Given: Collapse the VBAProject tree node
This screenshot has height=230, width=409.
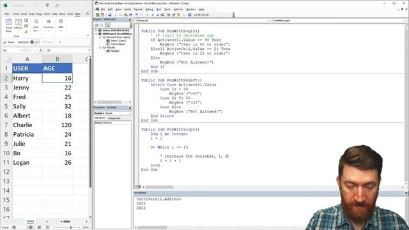Looking at the screenshot, I should (96, 34).
